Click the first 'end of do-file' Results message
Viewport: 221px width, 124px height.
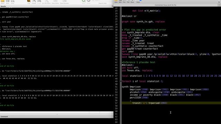[x=7, y=66]
